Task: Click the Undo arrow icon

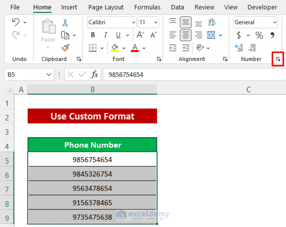Action: point(16,22)
